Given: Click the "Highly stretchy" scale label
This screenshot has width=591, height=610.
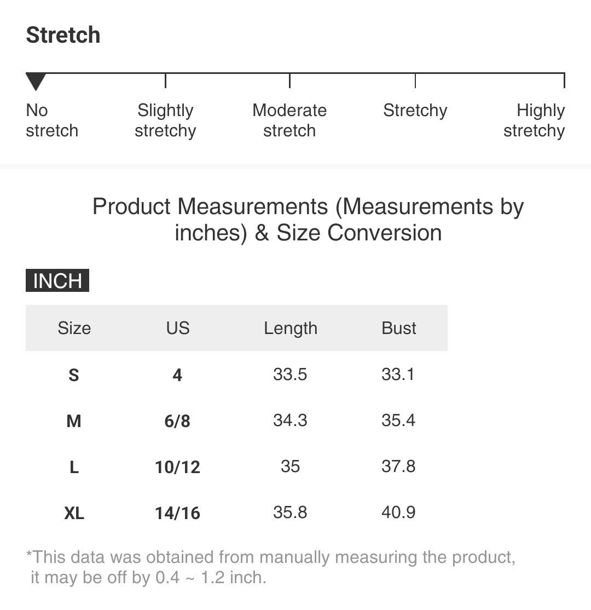Looking at the screenshot, I should click(534, 120).
